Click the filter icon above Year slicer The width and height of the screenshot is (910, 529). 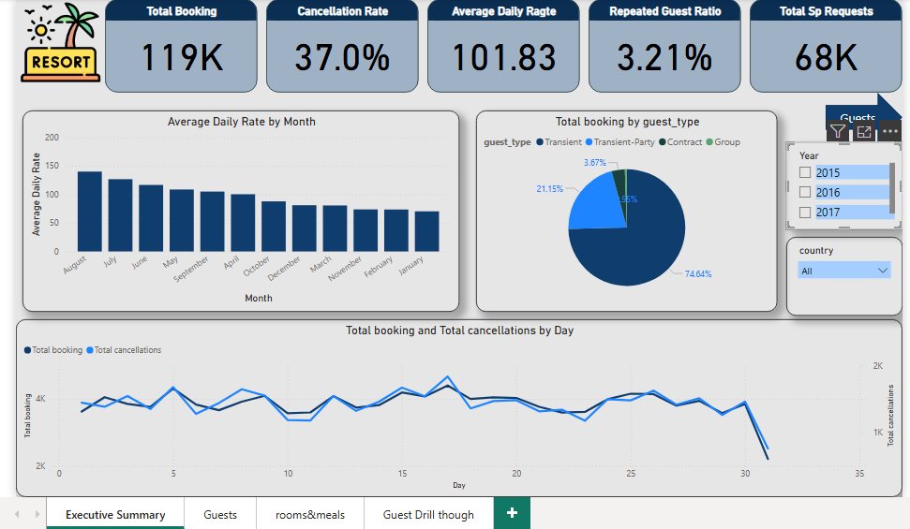(x=838, y=132)
